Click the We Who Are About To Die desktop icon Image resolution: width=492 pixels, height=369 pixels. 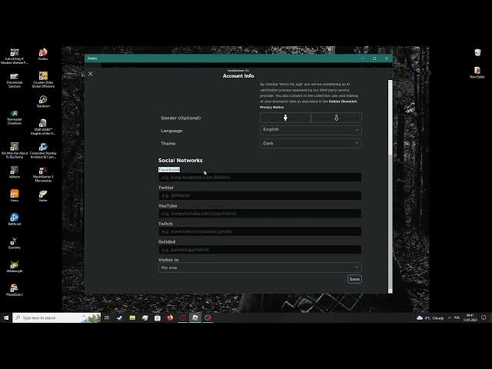pos(15,151)
